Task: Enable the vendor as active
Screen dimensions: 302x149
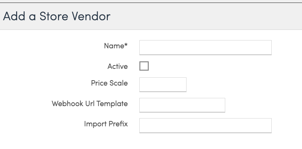Action: click(x=144, y=66)
